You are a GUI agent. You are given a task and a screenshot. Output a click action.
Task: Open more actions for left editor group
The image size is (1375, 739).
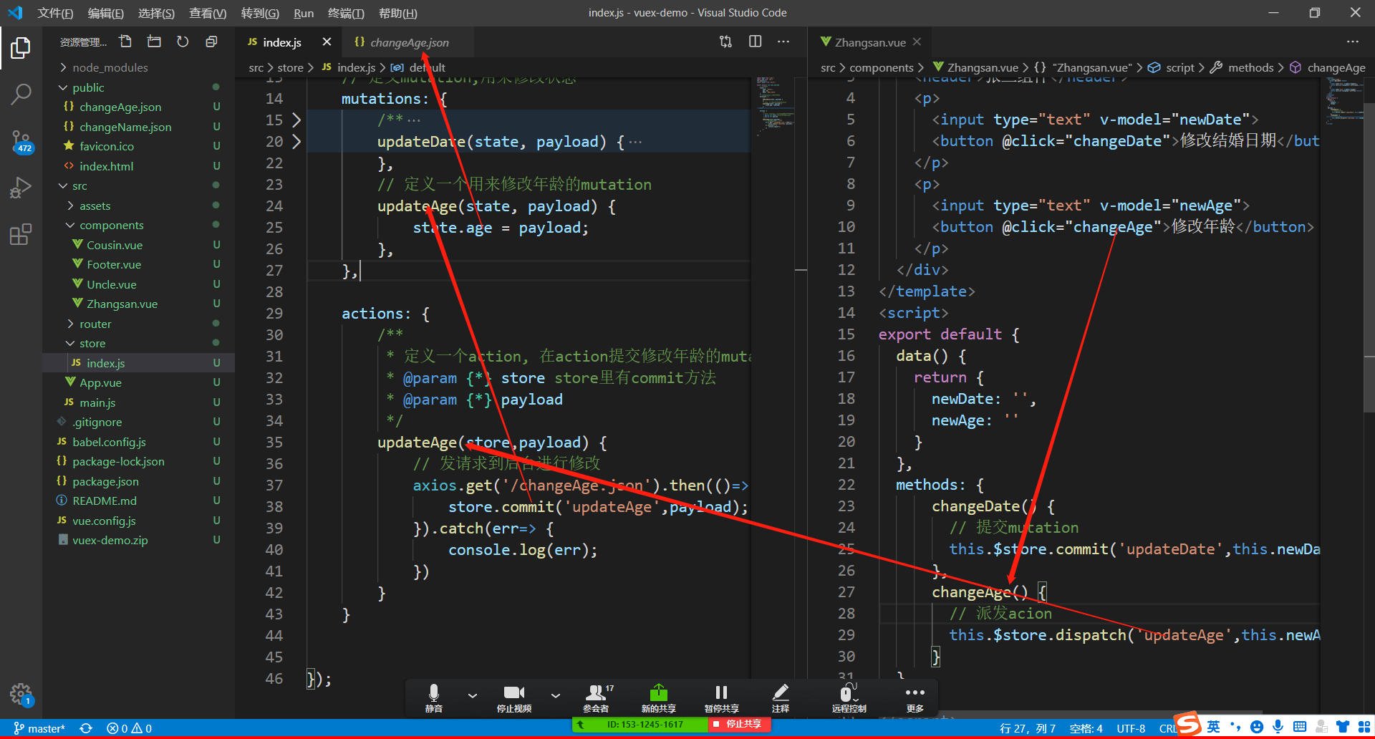click(783, 42)
